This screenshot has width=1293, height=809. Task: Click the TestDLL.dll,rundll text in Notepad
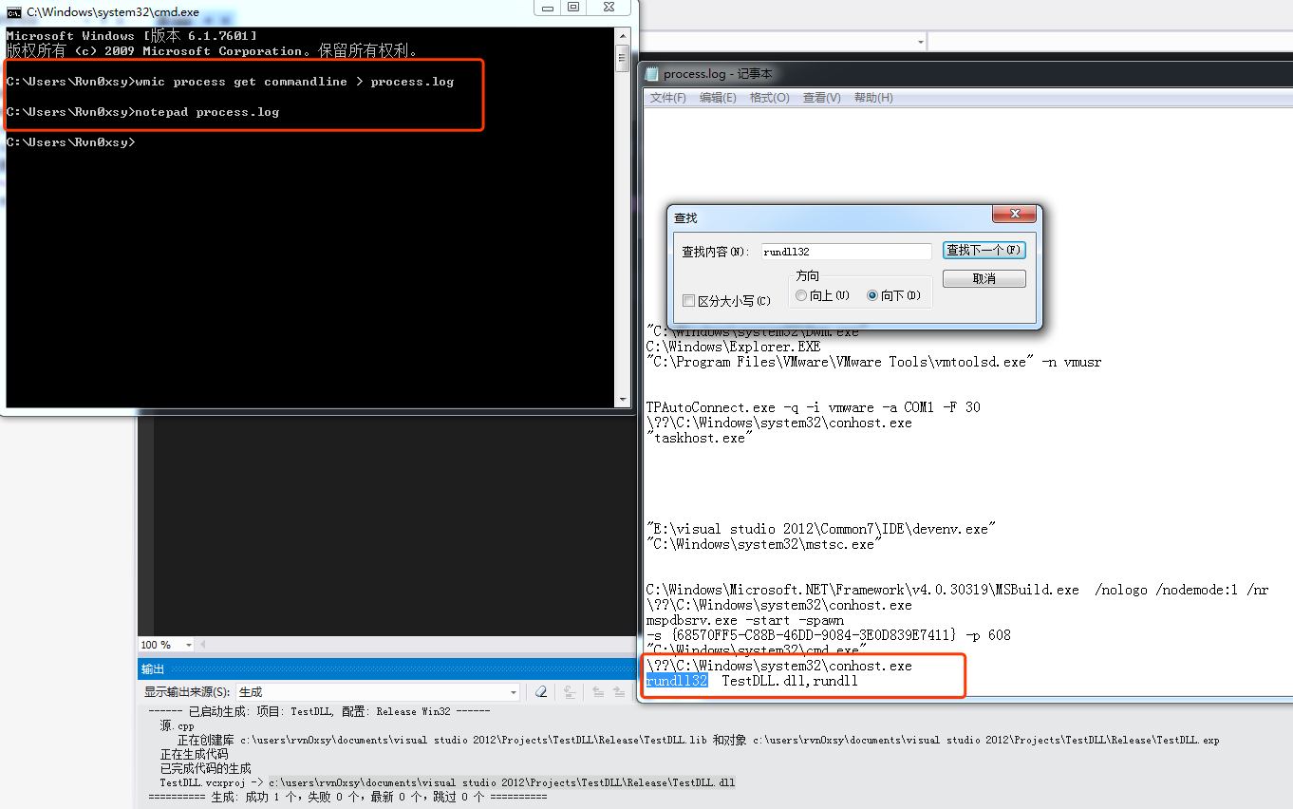point(790,681)
